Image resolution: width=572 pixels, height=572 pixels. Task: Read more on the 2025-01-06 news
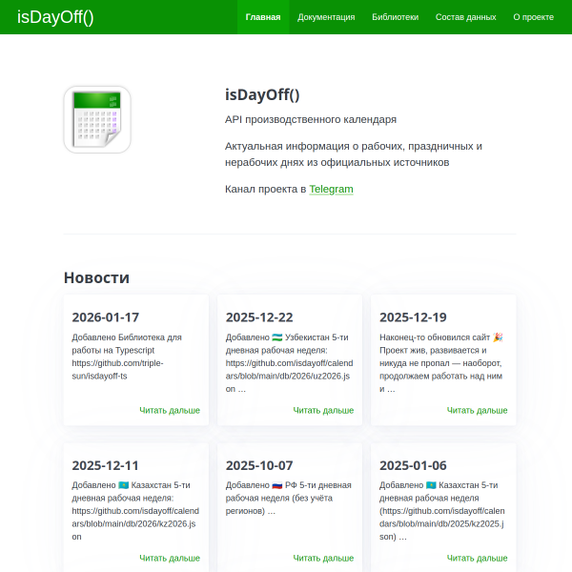477,558
